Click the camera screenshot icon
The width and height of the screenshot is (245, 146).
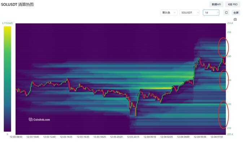point(235,20)
